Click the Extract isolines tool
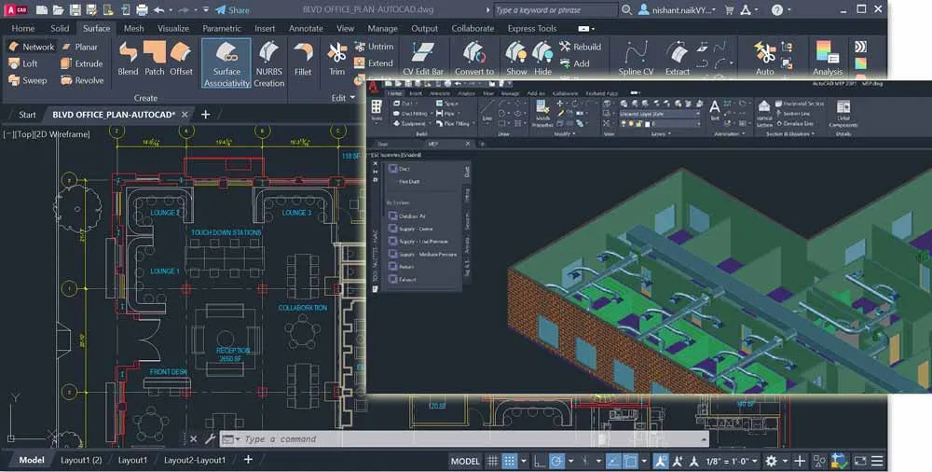The width and height of the screenshot is (932, 472). (677, 59)
